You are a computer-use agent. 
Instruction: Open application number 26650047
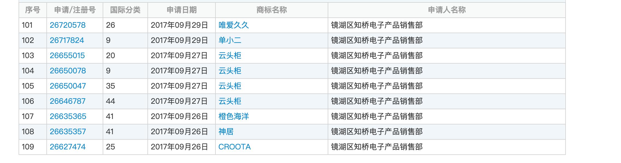coord(68,86)
